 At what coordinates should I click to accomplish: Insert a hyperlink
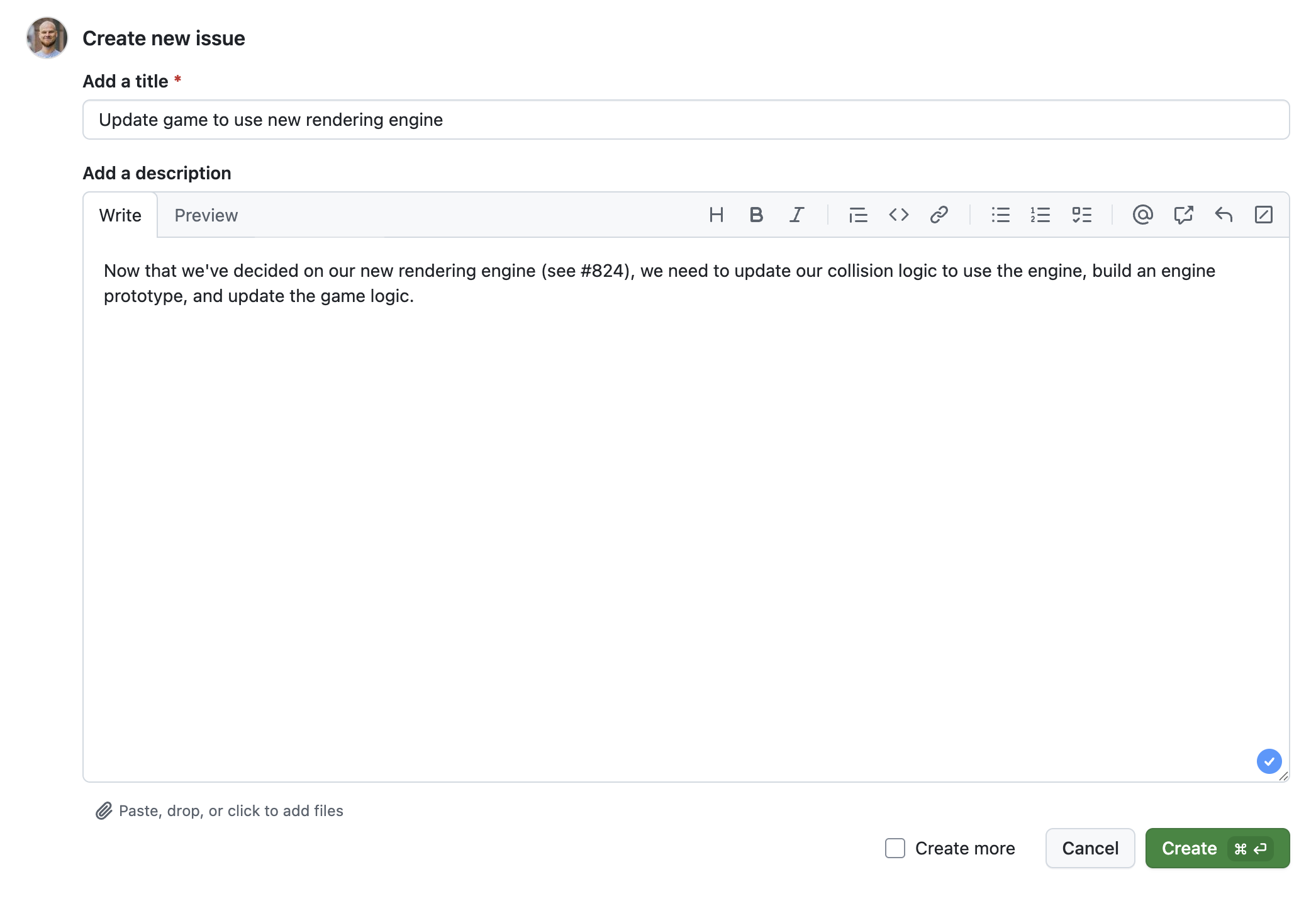point(939,215)
